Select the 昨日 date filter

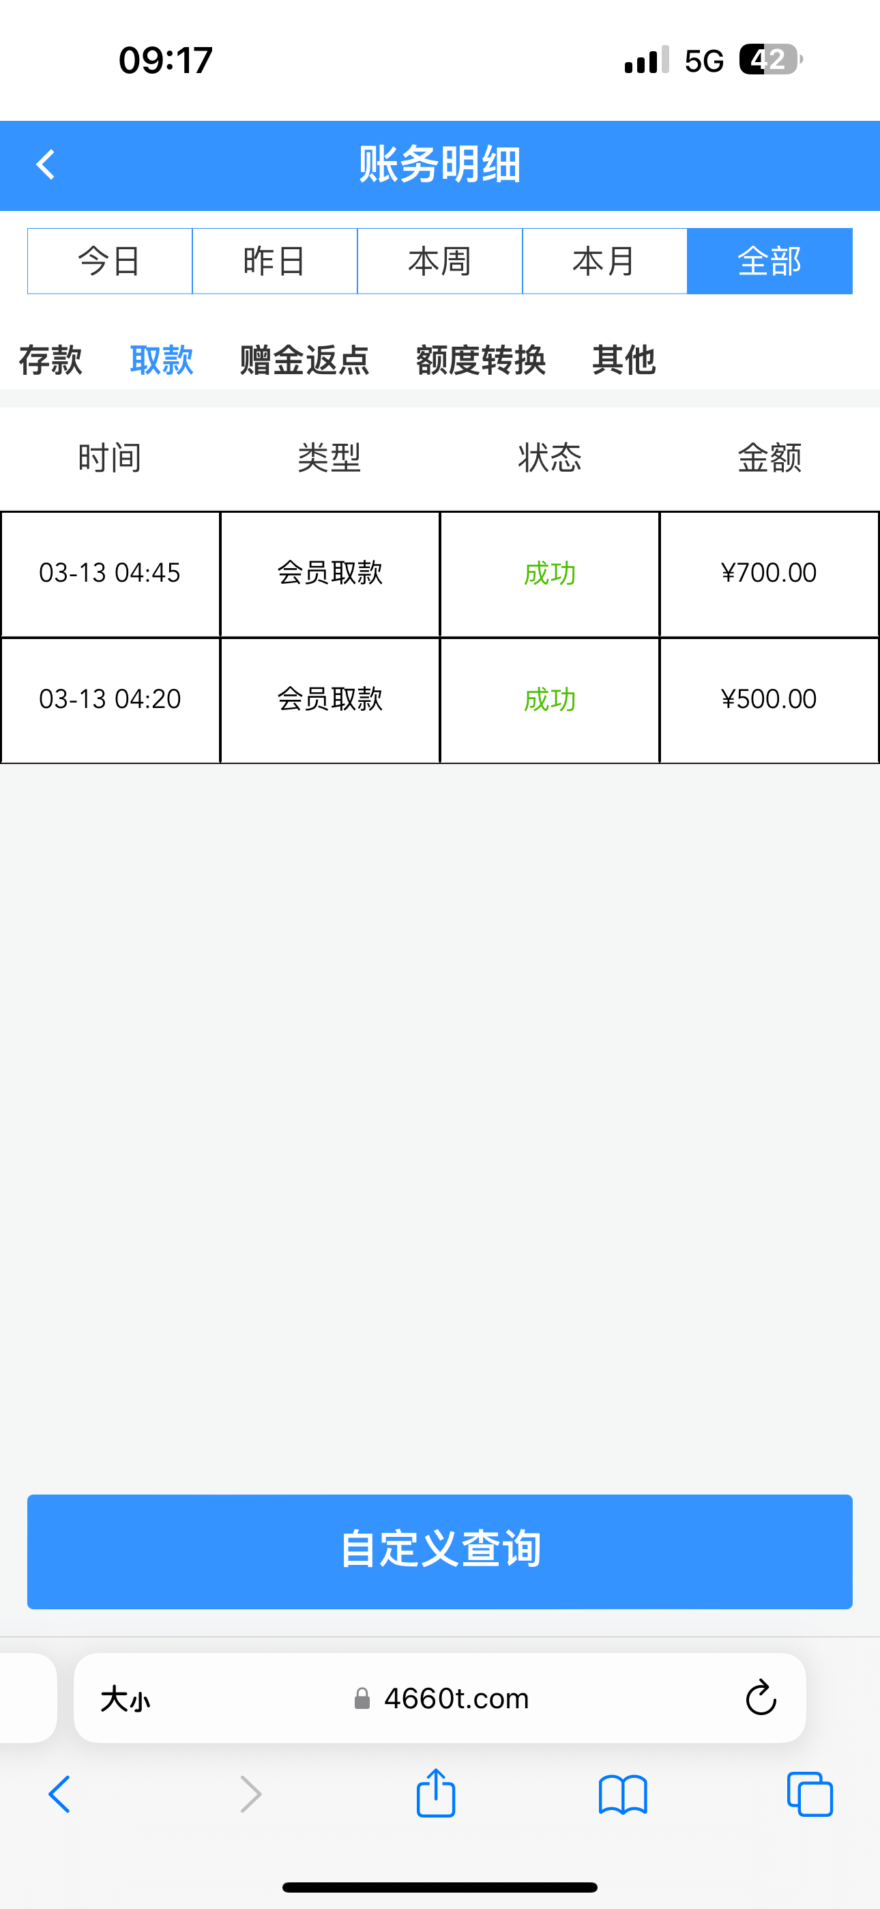pyautogui.click(x=275, y=261)
